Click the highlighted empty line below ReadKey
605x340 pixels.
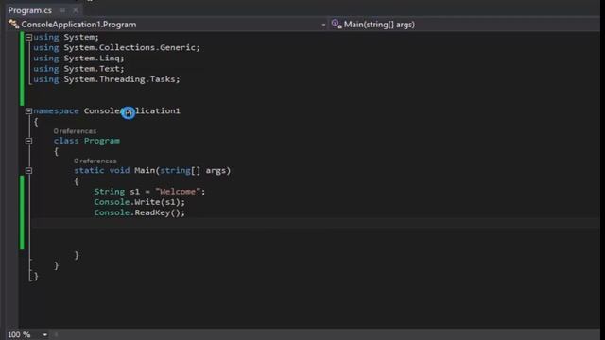pyautogui.click(x=316, y=223)
